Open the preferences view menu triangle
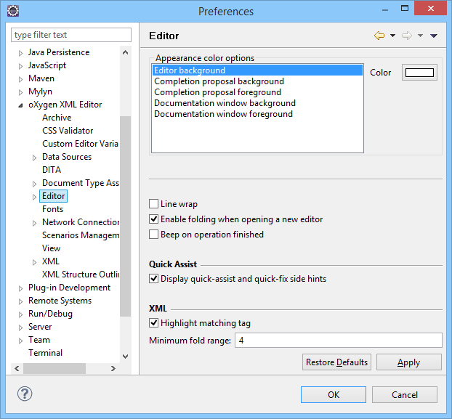452x419 pixels. [x=434, y=36]
